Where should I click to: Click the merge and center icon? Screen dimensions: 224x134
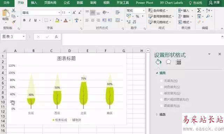pyautogui.click(x=118, y=20)
